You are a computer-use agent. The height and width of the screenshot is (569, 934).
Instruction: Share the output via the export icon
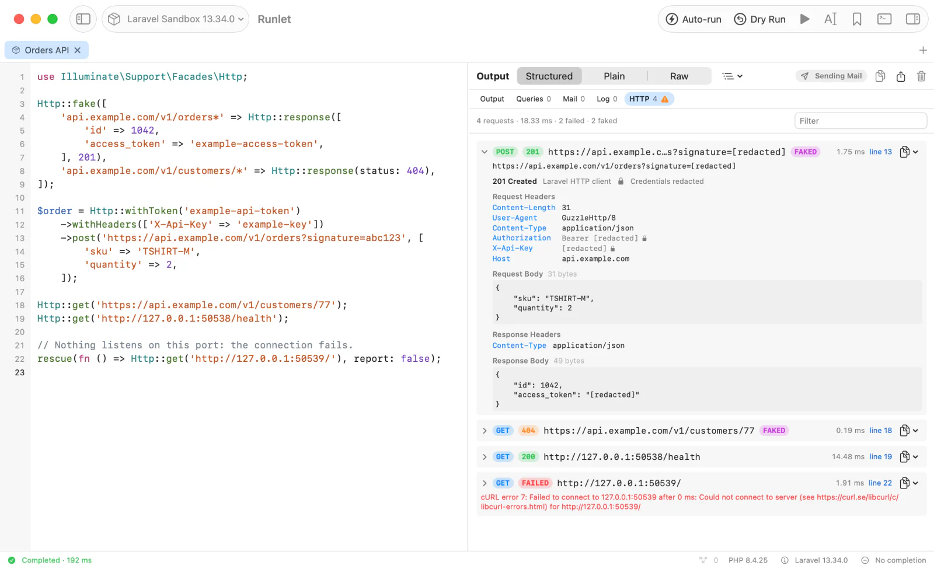point(901,76)
